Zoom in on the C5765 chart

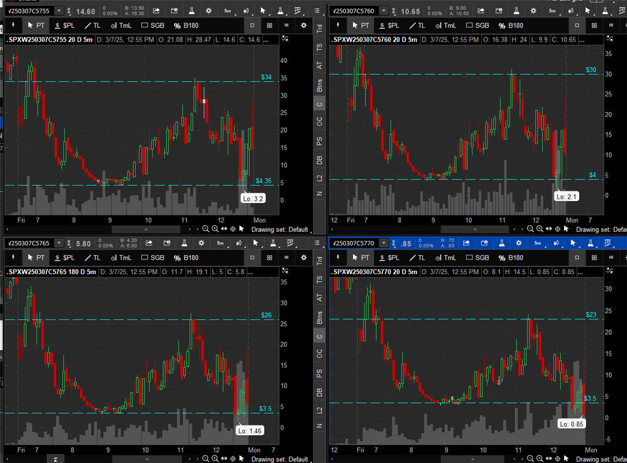point(215,459)
